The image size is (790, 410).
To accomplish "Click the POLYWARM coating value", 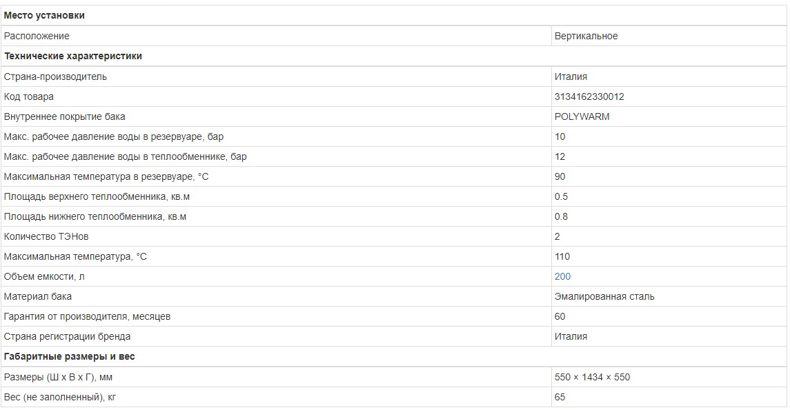I will click(x=582, y=116).
